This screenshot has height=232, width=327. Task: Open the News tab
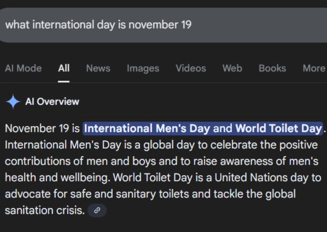tap(98, 68)
